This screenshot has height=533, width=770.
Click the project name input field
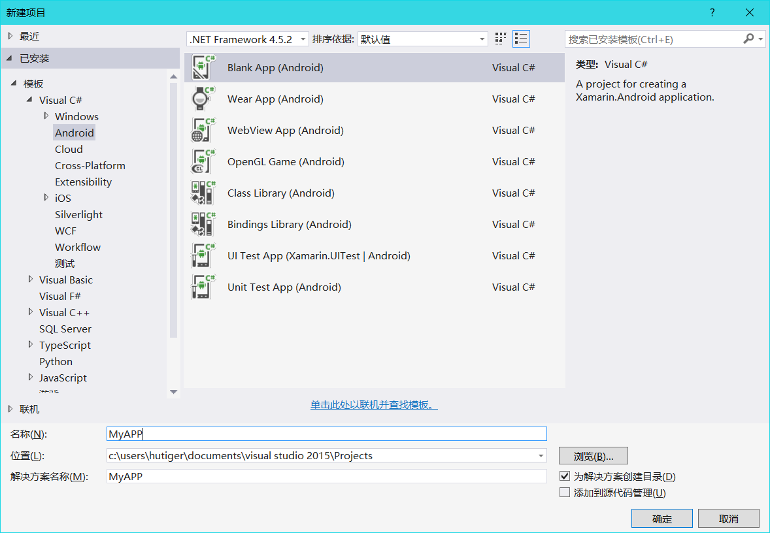tap(327, 434)
